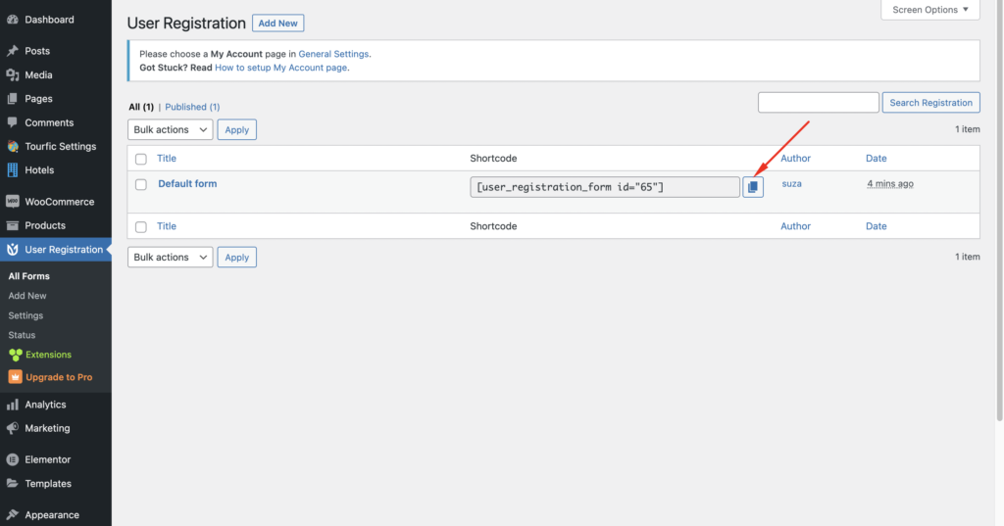Viewport: 1004px width, 526px height.
Task: Click the Analytics bar chart icon
Action: pyautogui.click(x=12, y=405)
